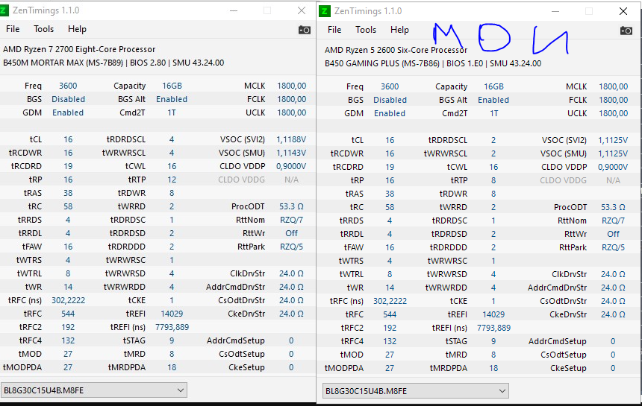
Task: Open File menu in left ZenTimings window
Action: pos(13,29)
